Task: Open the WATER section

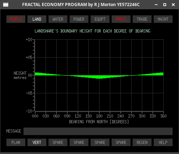Action: tap(58, 19)
